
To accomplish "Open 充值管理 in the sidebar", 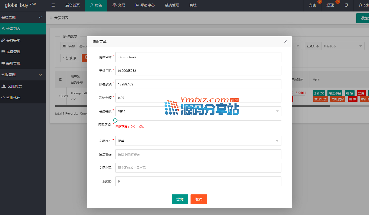I will 13,52.
